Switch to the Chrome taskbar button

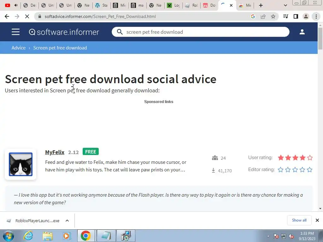[x=86, y=236]
